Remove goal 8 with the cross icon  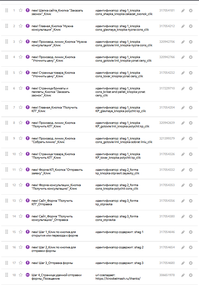tap(191, 123)
